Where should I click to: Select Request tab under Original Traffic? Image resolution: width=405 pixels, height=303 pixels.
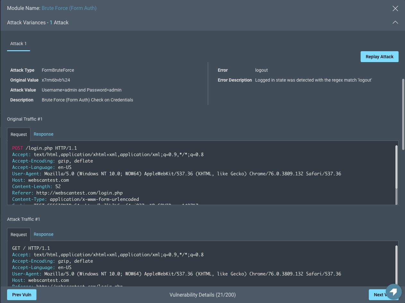tap(19, 134)
